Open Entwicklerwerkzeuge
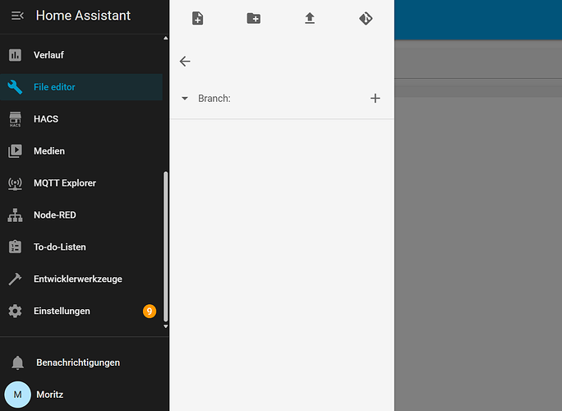The height and width of the screenshot is (411, 562). [x=81, y=279]
